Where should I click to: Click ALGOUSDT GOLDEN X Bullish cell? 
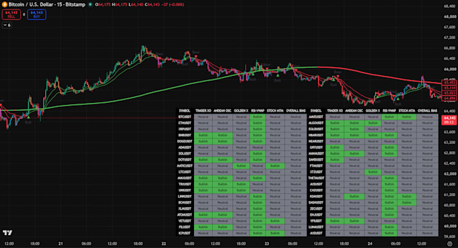point(373,123)
